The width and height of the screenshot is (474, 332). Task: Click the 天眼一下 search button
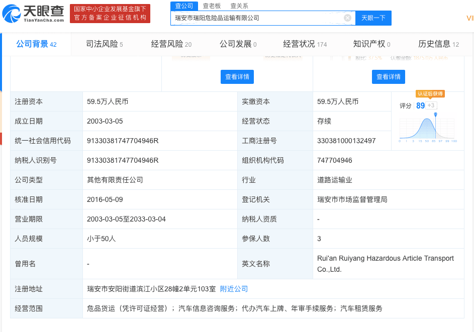[x=373, y=18]
